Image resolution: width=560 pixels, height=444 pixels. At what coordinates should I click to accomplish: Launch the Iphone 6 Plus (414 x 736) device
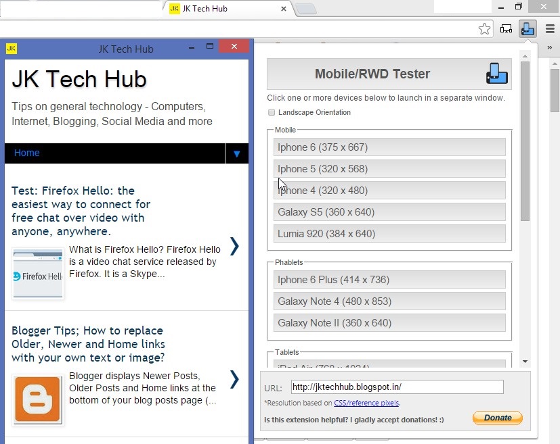click(389, 280)
